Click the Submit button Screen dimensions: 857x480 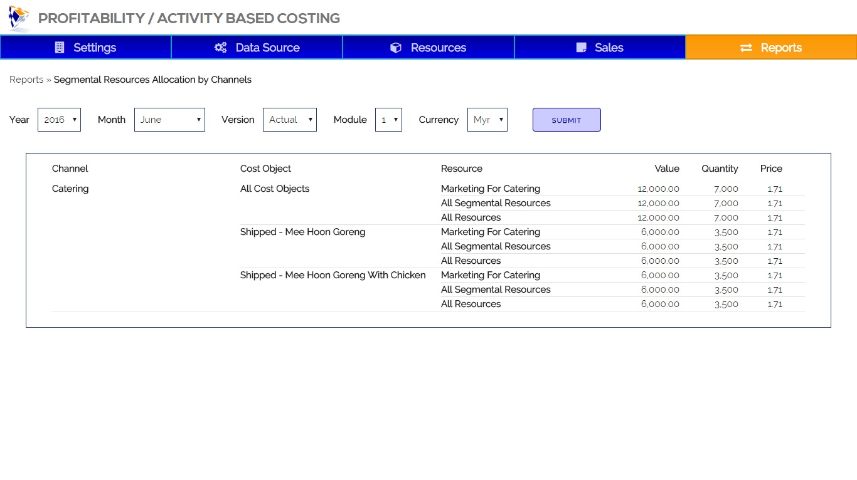click(567, 120)
